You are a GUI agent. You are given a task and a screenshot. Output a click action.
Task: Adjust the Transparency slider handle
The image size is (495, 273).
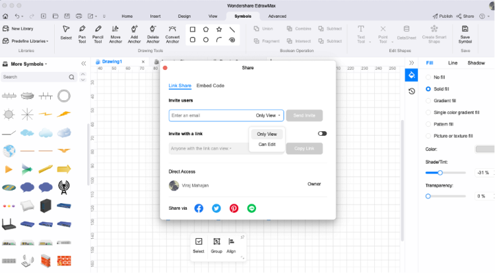pos(428,197)
